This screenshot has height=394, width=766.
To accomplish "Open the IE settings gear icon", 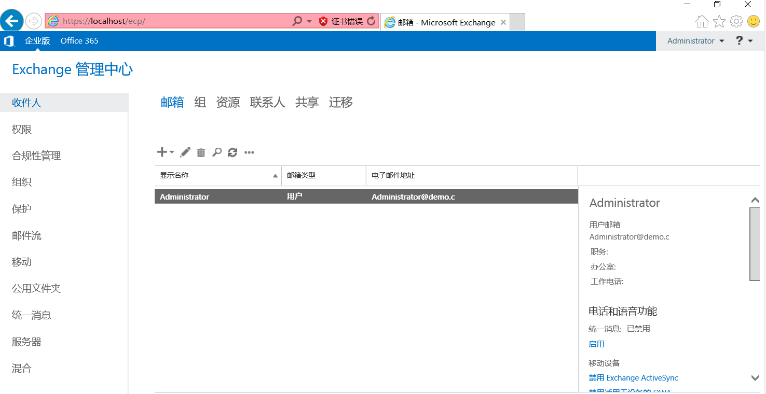I will point(736,21).
